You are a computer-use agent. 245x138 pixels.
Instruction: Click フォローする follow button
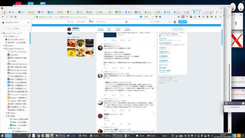click(x=177, y=29)
